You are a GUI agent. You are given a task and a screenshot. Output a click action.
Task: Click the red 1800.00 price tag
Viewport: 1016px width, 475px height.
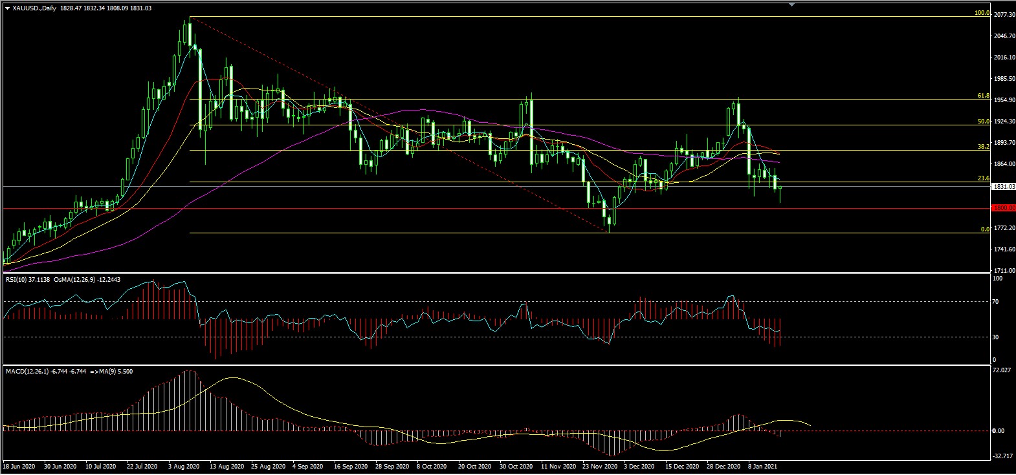pyautogui.click(x=1003, y=208)
